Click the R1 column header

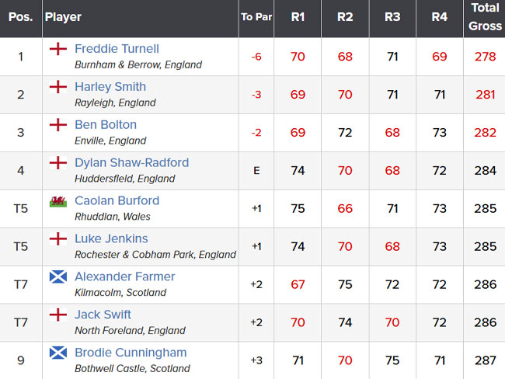tap(298, 17)
